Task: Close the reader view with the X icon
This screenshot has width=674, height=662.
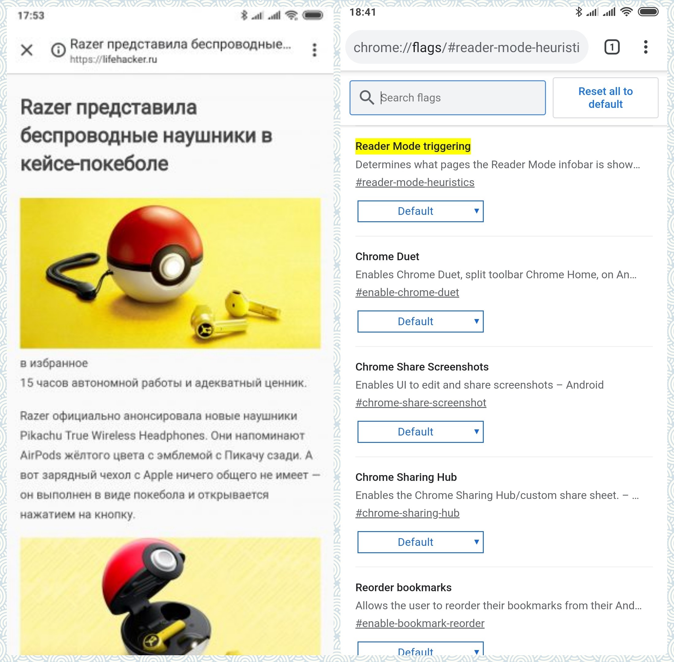Action: pos(27,50)
